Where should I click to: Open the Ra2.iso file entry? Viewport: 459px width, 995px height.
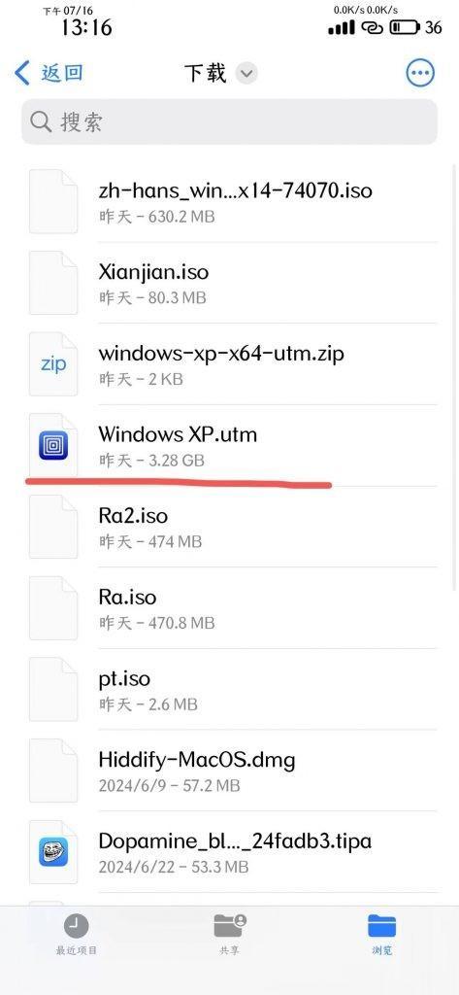pos(233,527)
